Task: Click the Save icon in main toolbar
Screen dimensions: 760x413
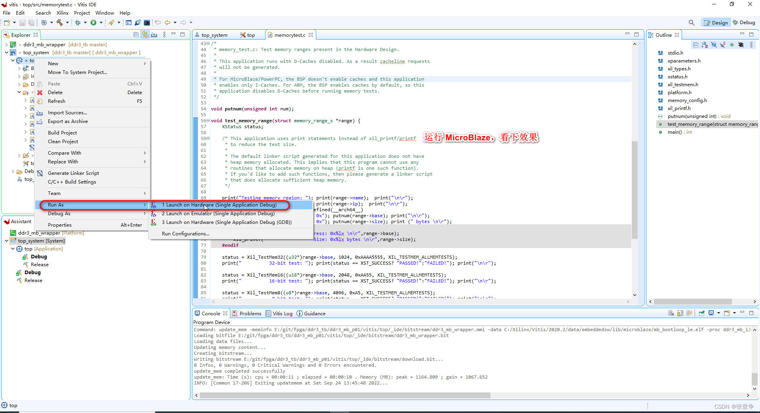Action: coord(23,23)
